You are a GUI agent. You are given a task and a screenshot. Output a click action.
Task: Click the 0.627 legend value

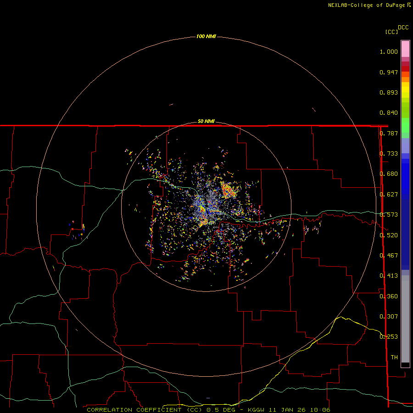389,195
